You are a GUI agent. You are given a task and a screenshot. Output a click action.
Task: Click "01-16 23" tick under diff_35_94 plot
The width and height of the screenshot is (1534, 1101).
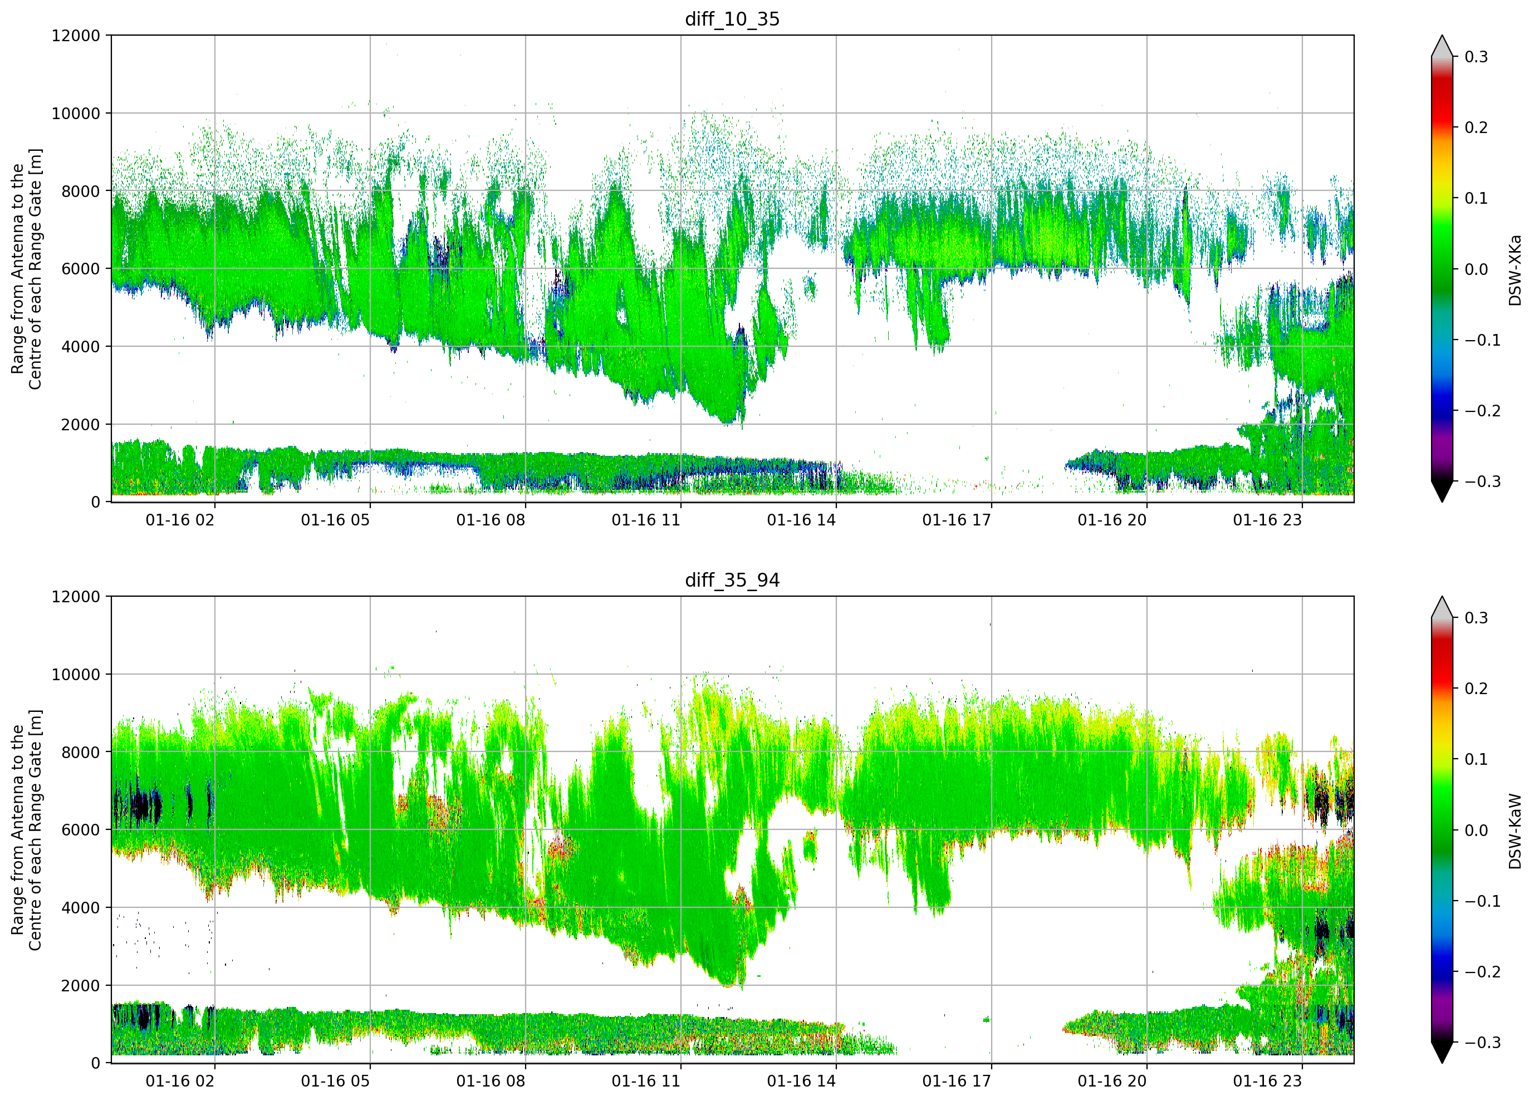[x=1267, y=1082]
